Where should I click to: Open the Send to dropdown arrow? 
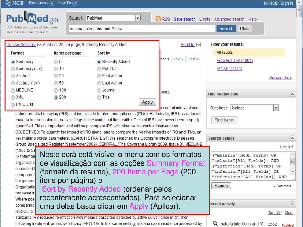point(199,45)
